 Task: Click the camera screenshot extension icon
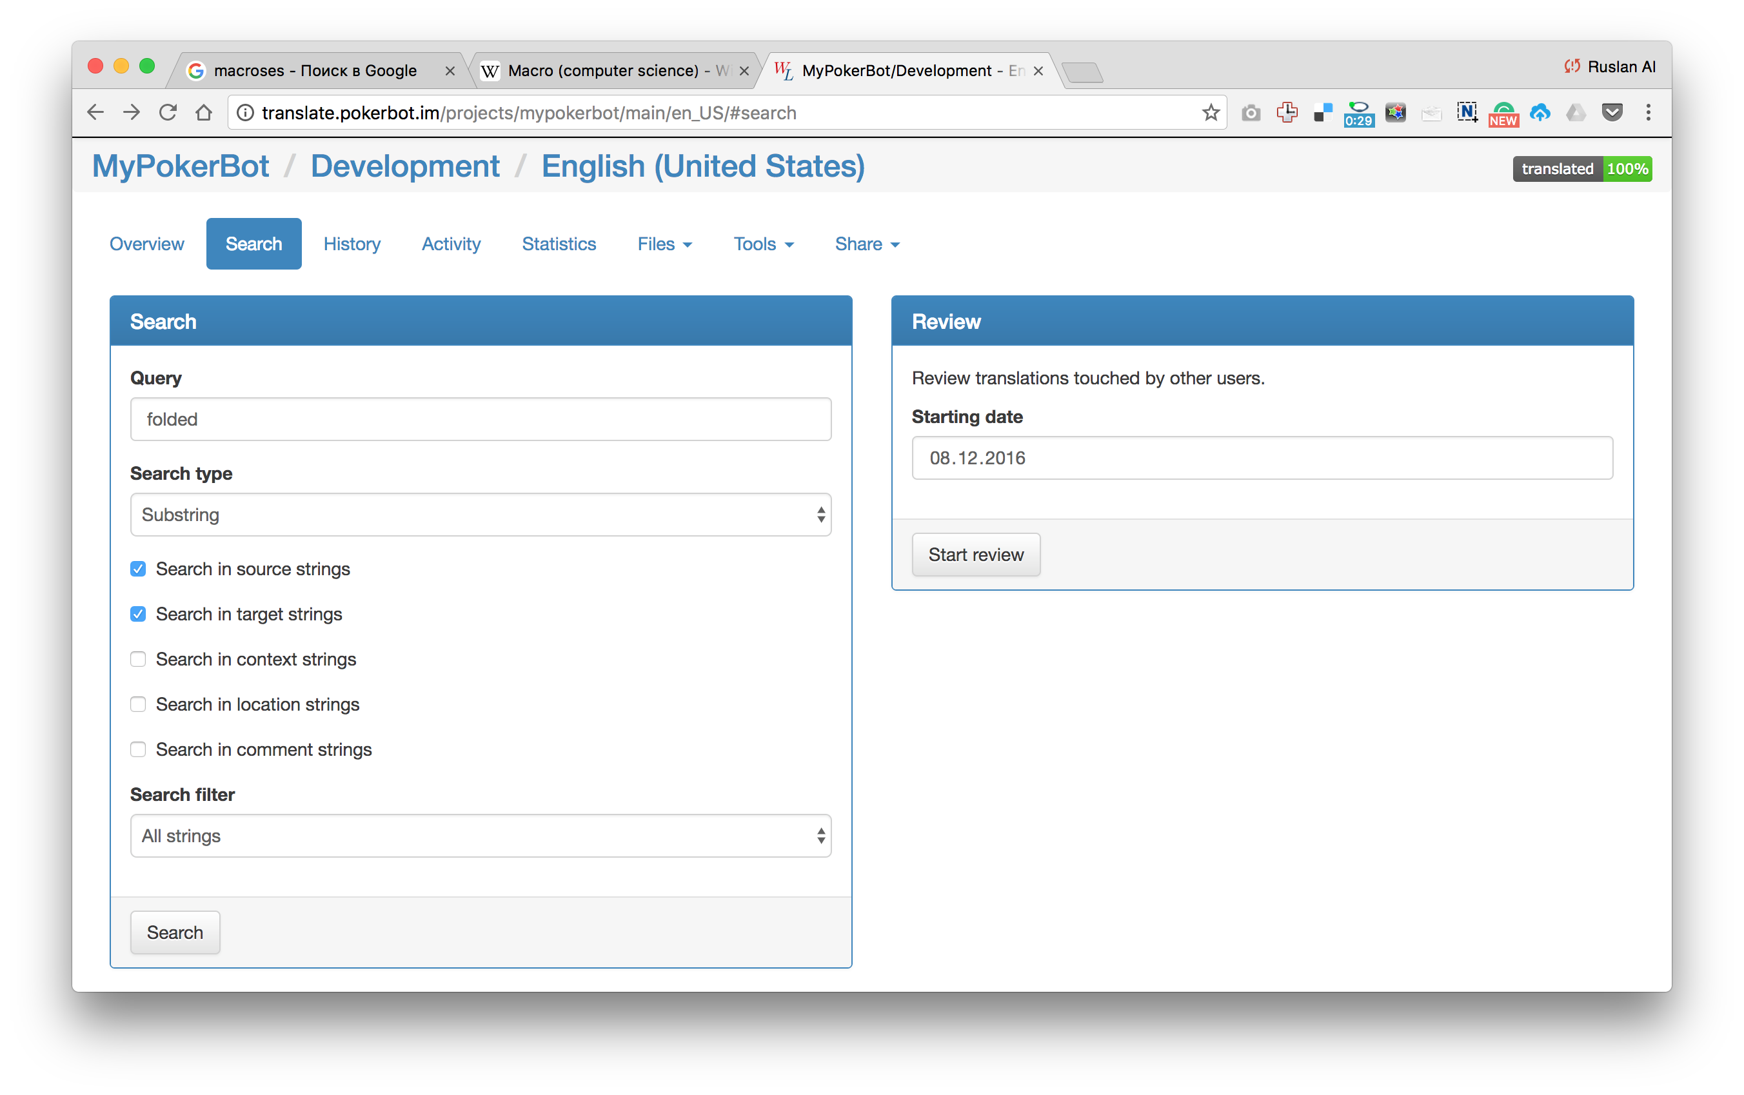pos(1251,113)
